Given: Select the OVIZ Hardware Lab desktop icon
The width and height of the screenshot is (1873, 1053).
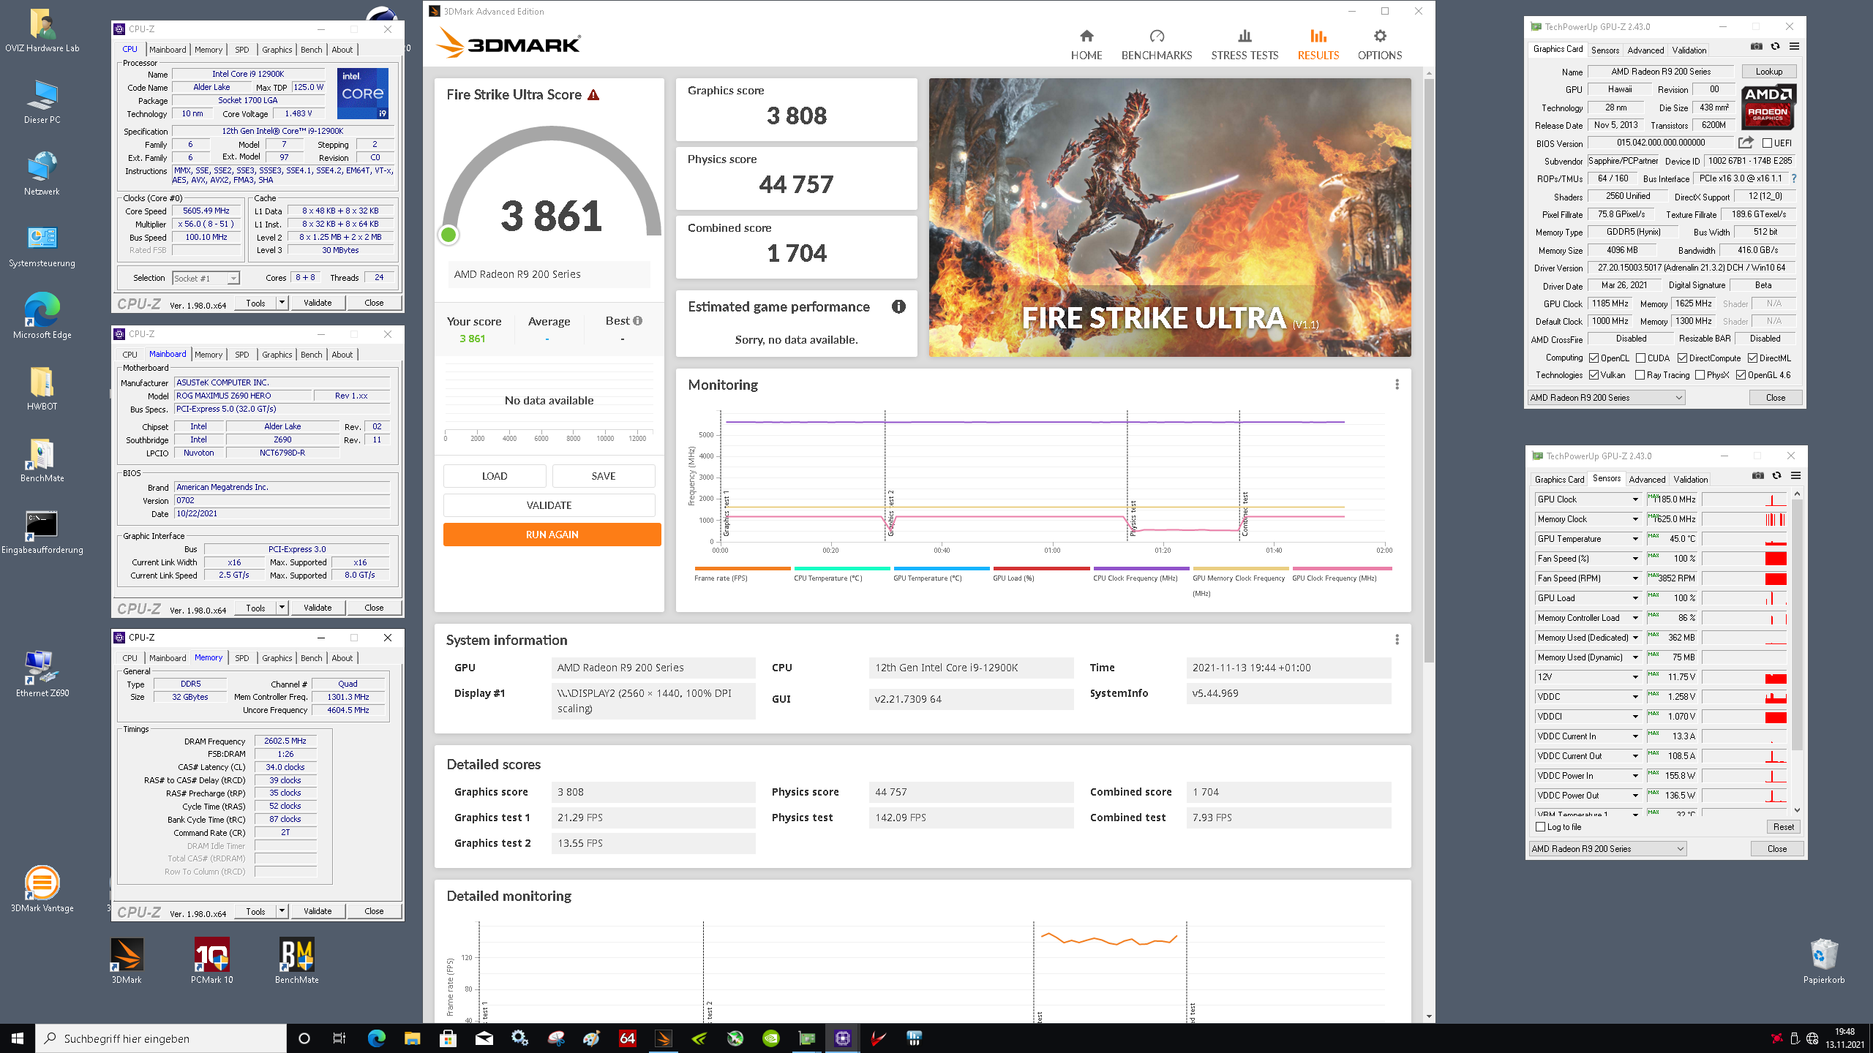Looking at the screenshot, I should click(x=42, y=31).
